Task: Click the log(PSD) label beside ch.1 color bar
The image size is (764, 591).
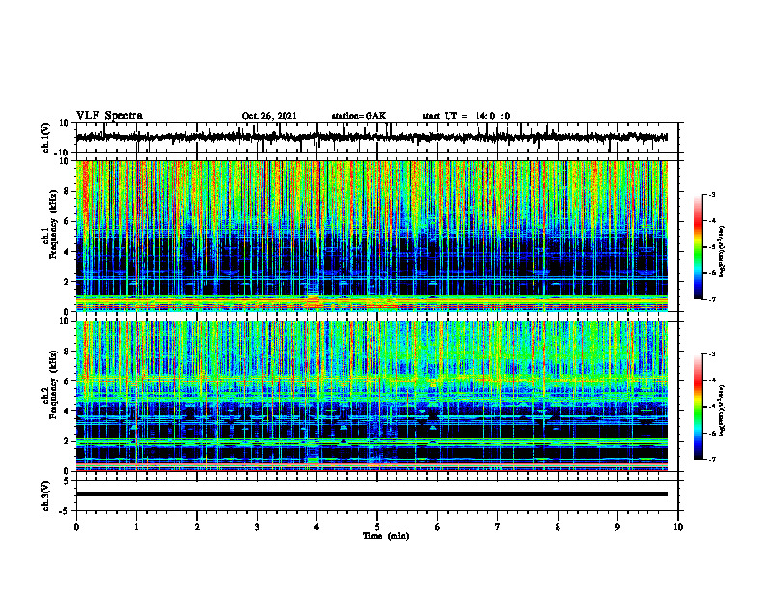Action: tap(723, 252)
